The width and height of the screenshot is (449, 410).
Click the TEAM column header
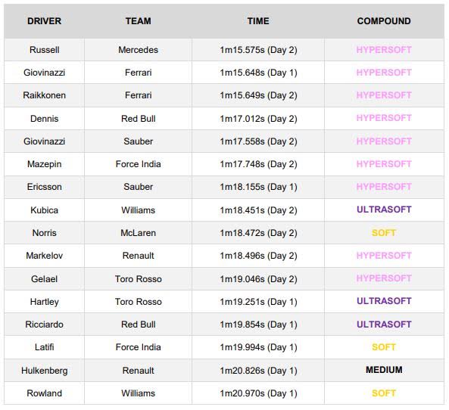(138, 21)
